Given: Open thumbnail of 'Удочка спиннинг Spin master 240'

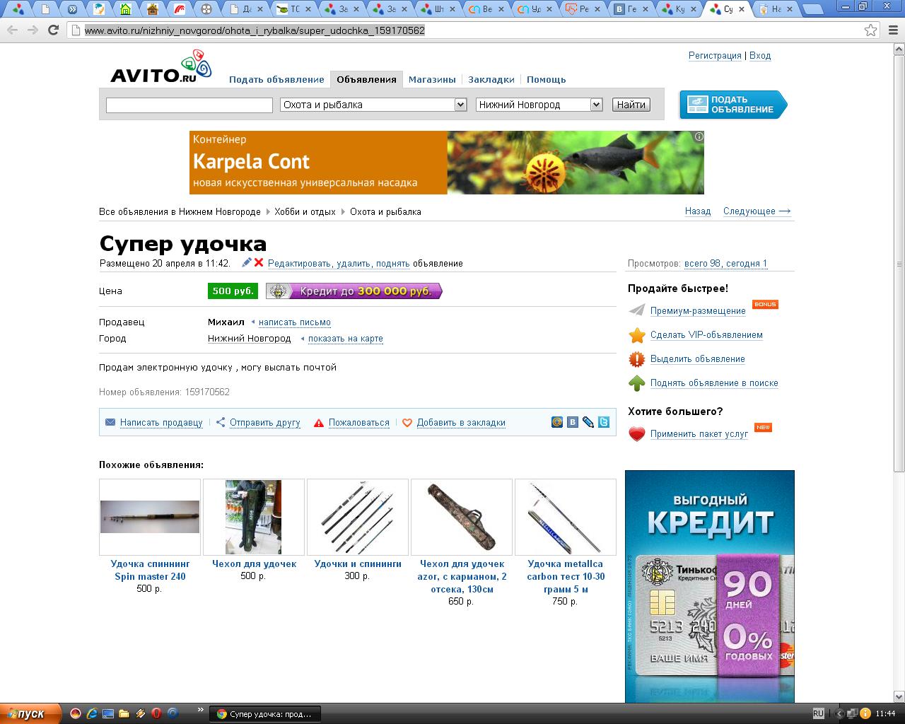Looking at the screenshot, I should coord(150,517).
